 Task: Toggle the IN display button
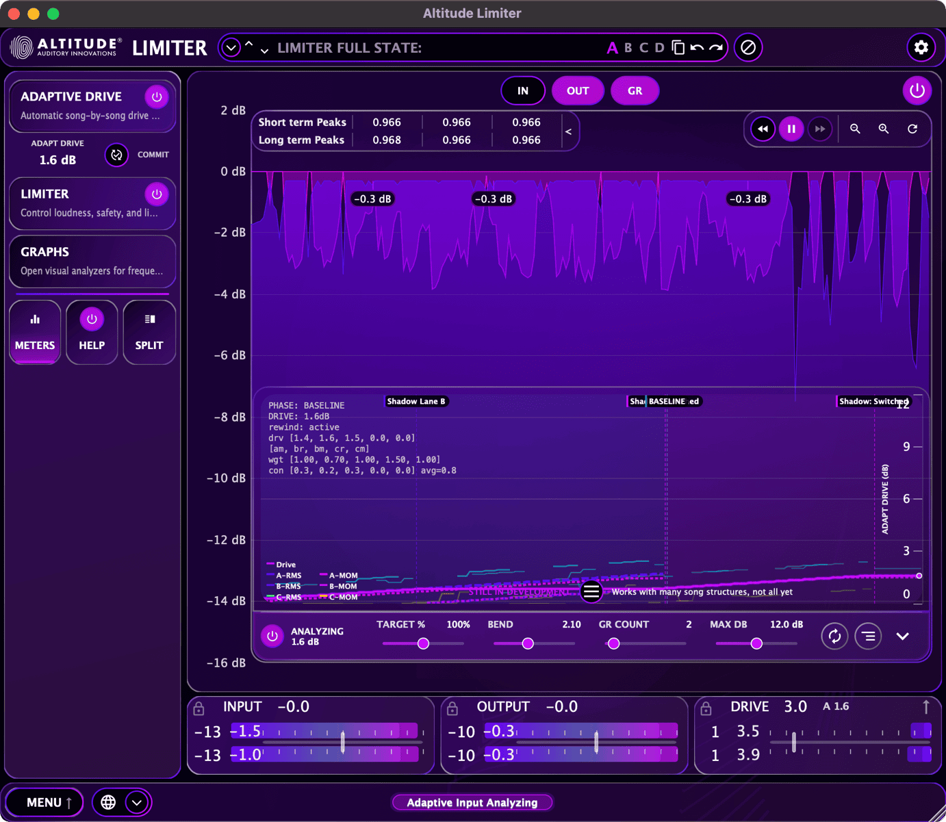(523, 90)
